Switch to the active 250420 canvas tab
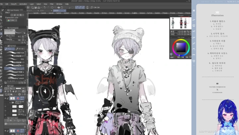This screenshot has height=135, width=239. pos(59,11)
